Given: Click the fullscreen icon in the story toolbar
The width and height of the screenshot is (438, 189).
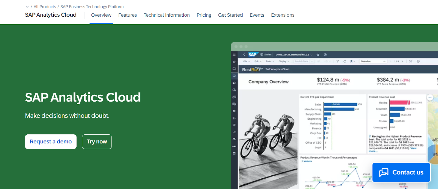Looking at the screenshot, I should coord(411,61).
